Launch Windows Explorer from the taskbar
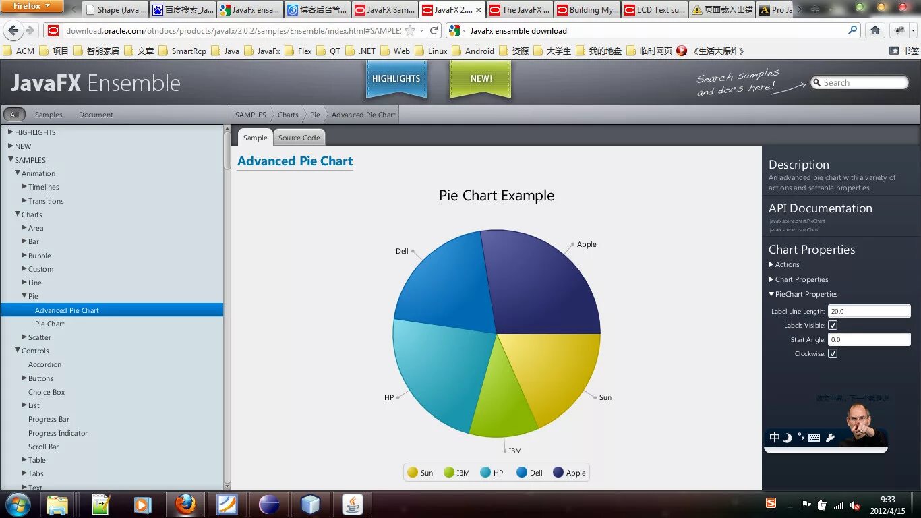The width and height of the screenshot is (921, 518). coord(57,505)
